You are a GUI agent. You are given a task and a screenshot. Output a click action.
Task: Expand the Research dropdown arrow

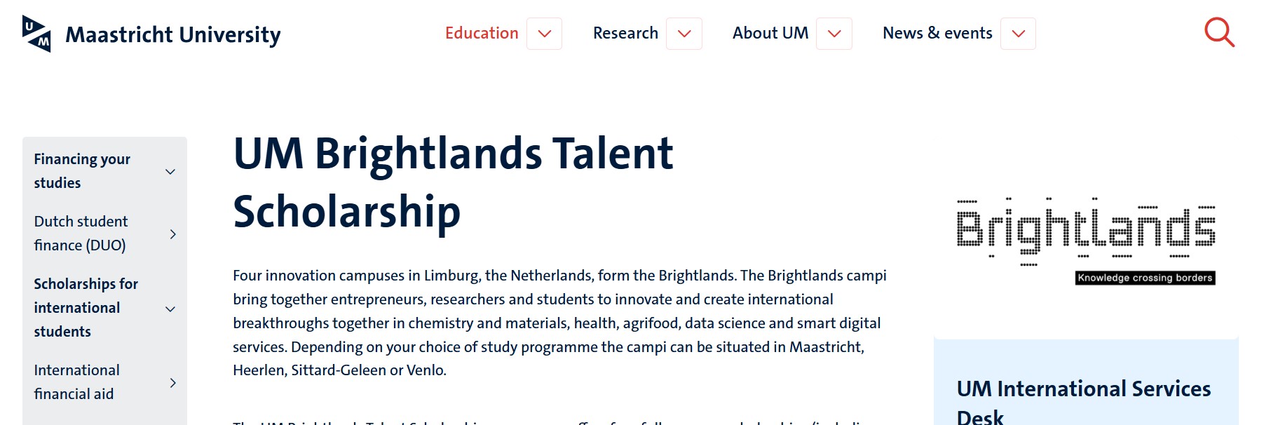coord(684,34)
